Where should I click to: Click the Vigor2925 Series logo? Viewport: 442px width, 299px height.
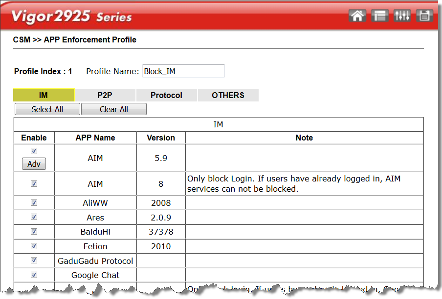coord(71,16)
